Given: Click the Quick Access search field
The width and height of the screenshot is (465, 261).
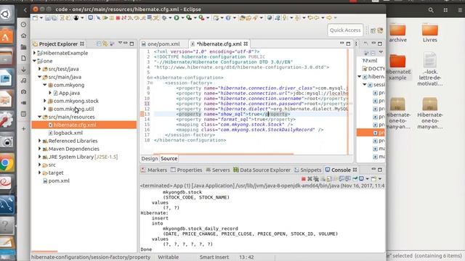Looking at the screenshot, I should pos(345,30).
